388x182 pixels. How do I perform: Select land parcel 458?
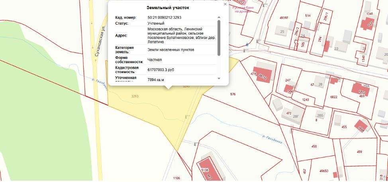click(314, 147)
